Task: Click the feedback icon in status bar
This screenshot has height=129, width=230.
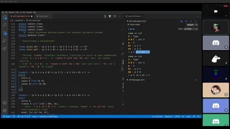Action: tap(194, 116)
